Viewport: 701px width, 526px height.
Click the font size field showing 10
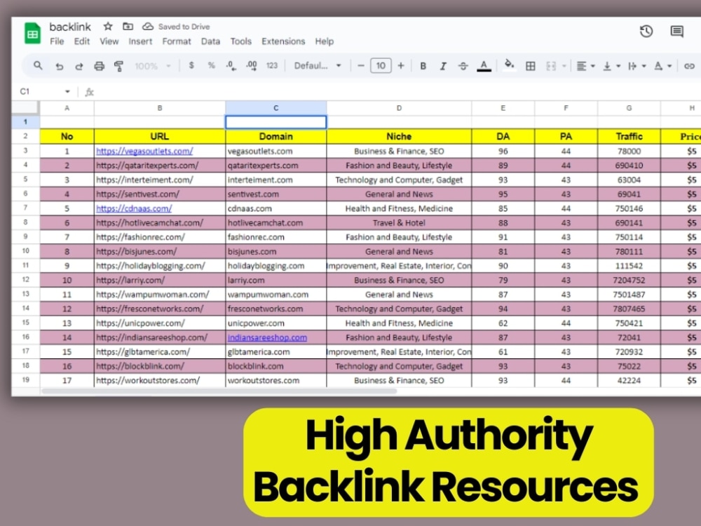click(x=381, y=66)
